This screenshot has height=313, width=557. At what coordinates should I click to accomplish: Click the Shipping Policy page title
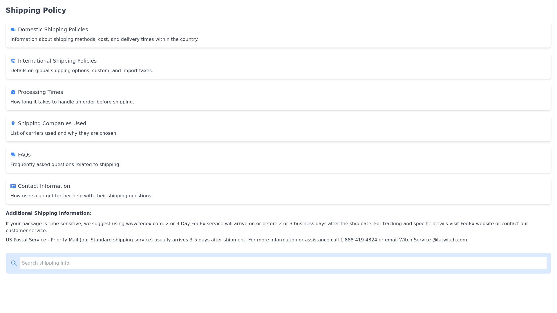pyautogui.click(x=36, y=10)
